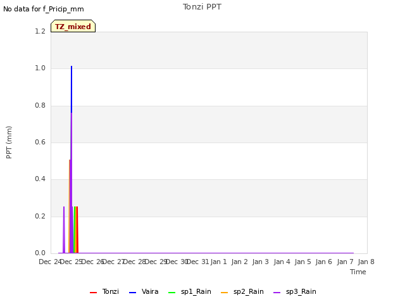Click the 0.6 y-axis tick label
405x304 pixels.
point(40,142)
